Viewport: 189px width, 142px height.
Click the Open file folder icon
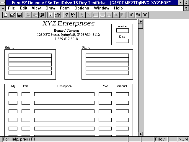click(12, 15)
